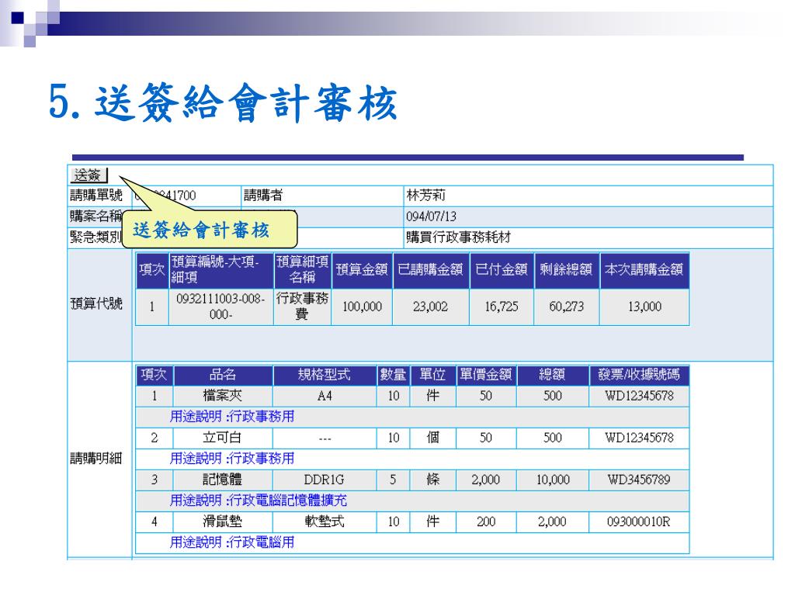
Task: Click unit 個 in 立可白 row
Action: point(432,438)
